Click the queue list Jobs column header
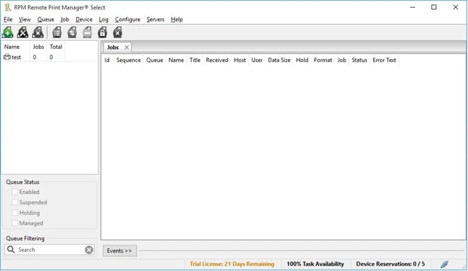The width and height of the screenshot is (468, 271). tap(38, 47)
